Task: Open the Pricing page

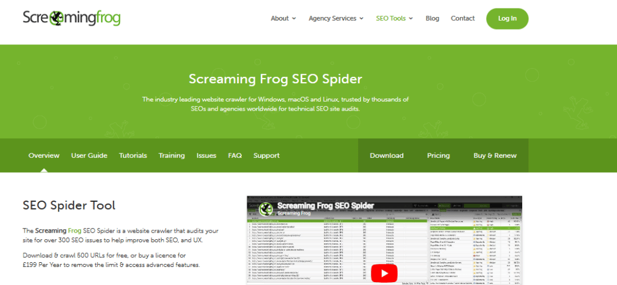Action: [438, 156]
